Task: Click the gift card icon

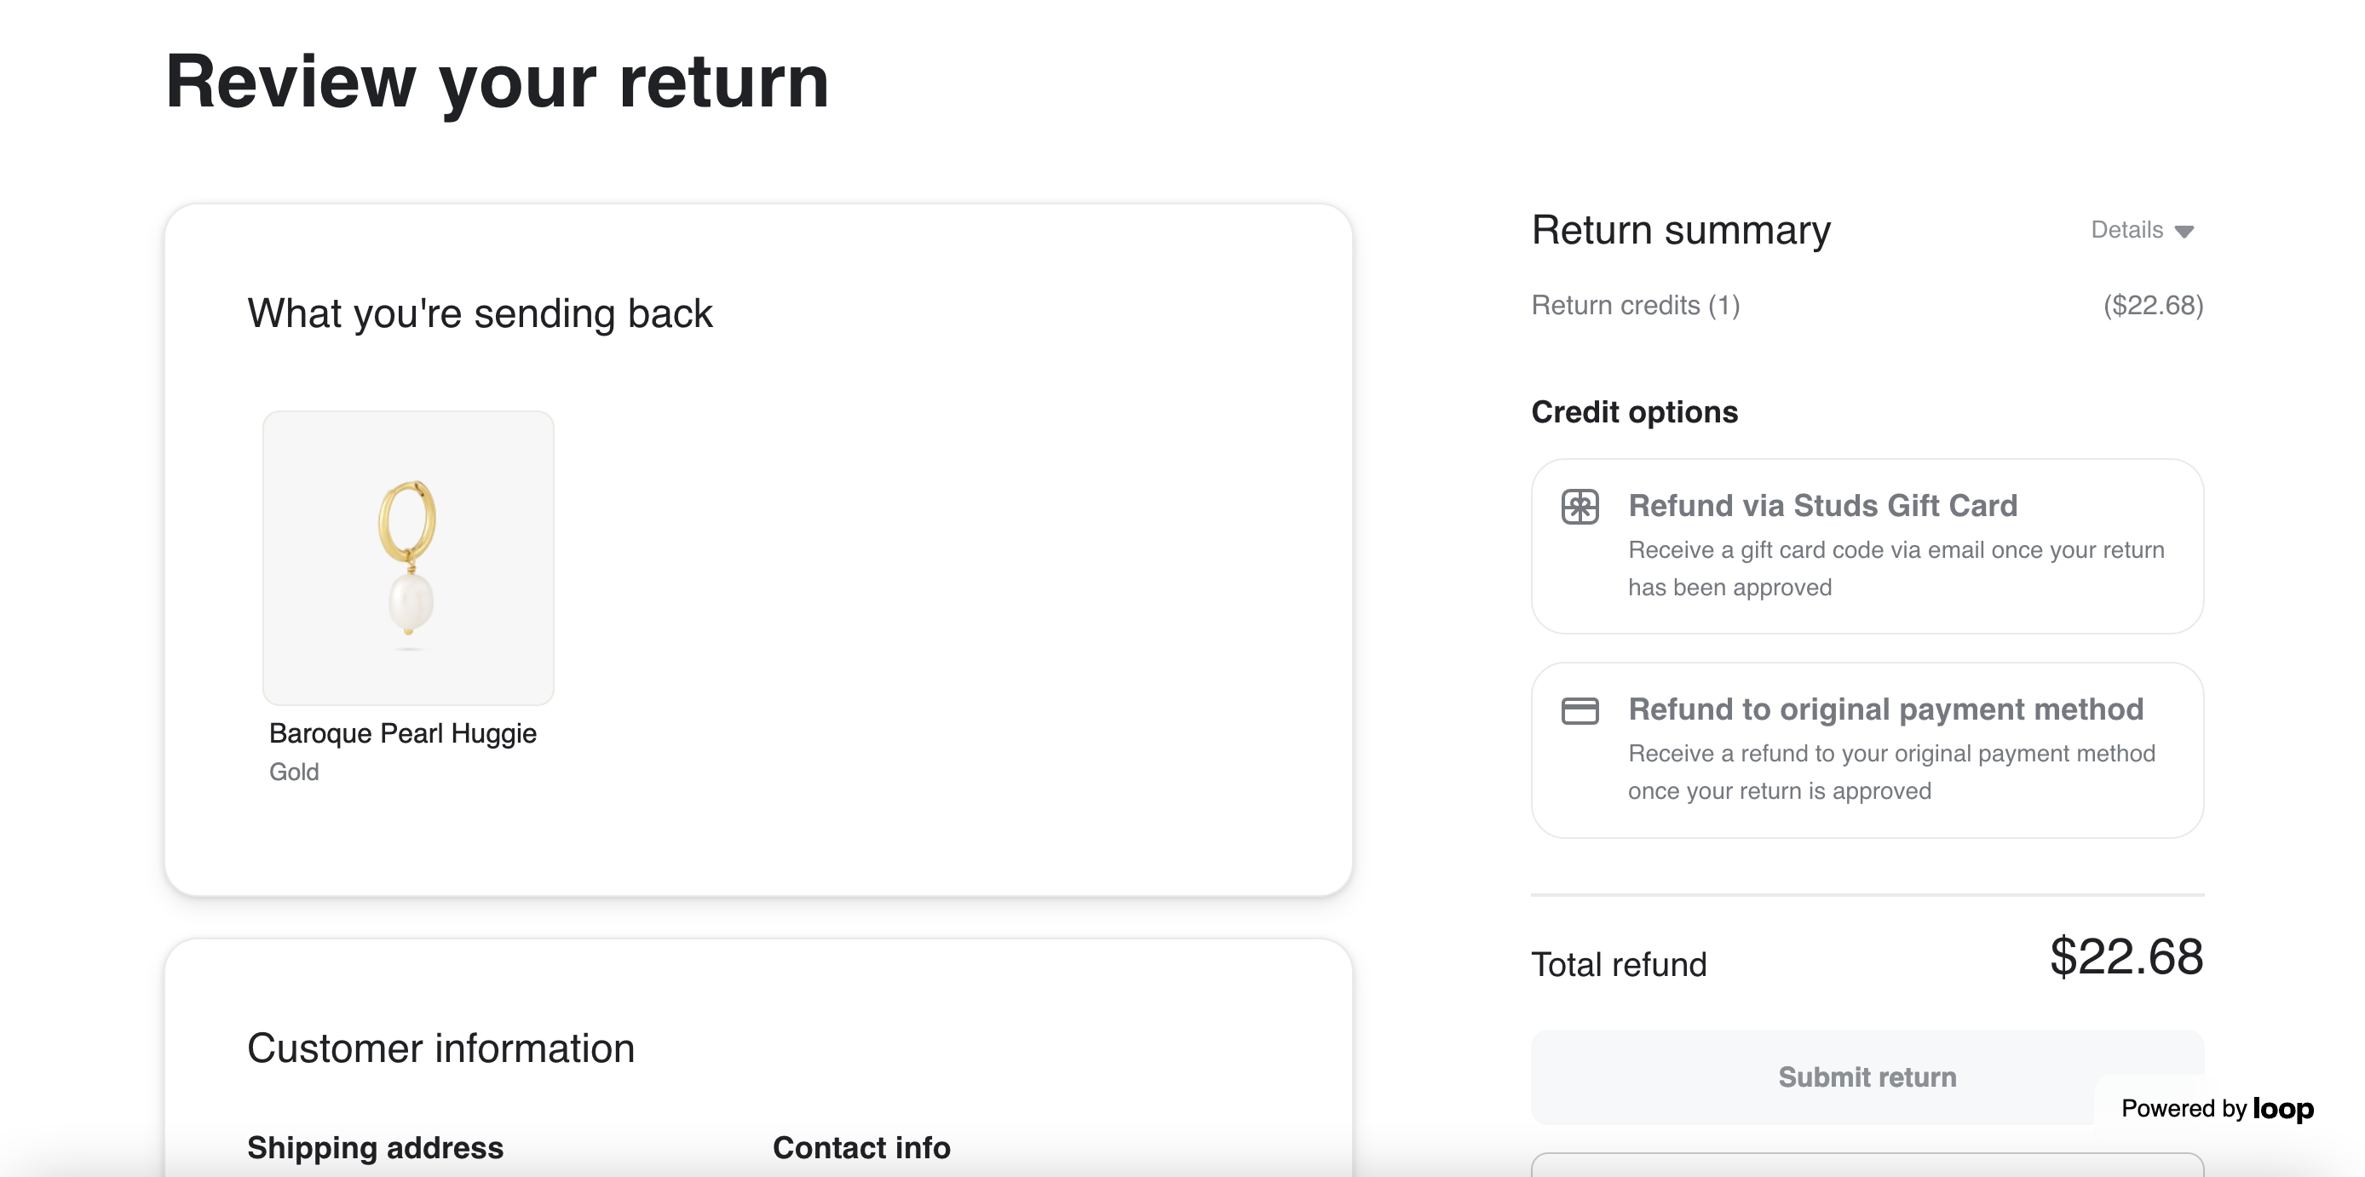Action: pos(1580,507)
